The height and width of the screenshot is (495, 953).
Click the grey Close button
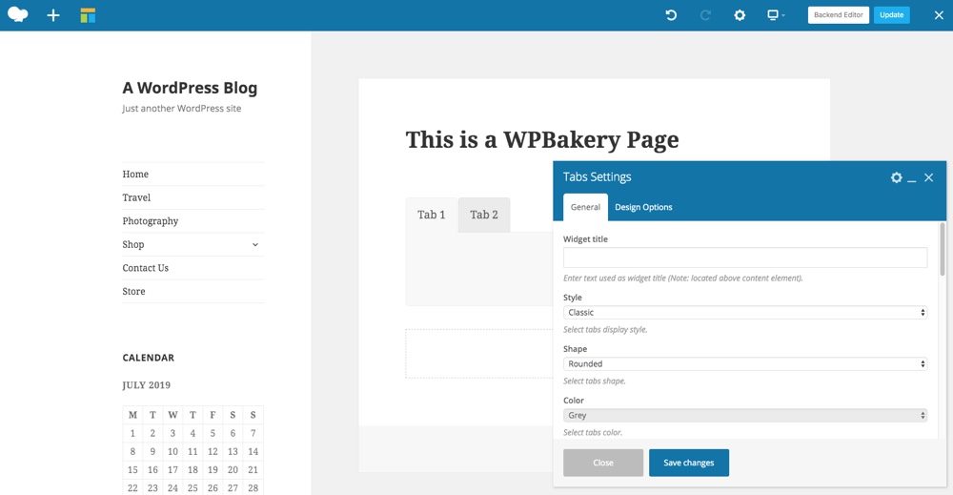pyautogui.click(x=603, y=463)
